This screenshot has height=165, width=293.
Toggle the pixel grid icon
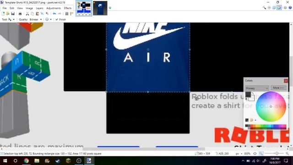67,14
